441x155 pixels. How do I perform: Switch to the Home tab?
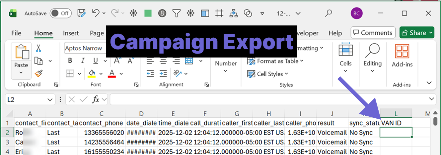43,33
